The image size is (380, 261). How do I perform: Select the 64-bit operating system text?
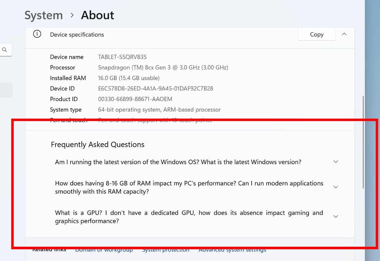pos(159,110)
